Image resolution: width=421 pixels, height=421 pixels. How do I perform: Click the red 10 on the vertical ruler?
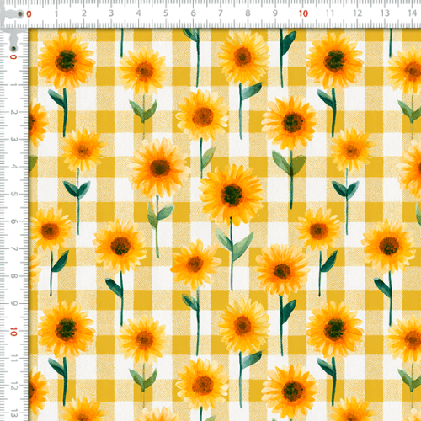click(x=13, y=332)
